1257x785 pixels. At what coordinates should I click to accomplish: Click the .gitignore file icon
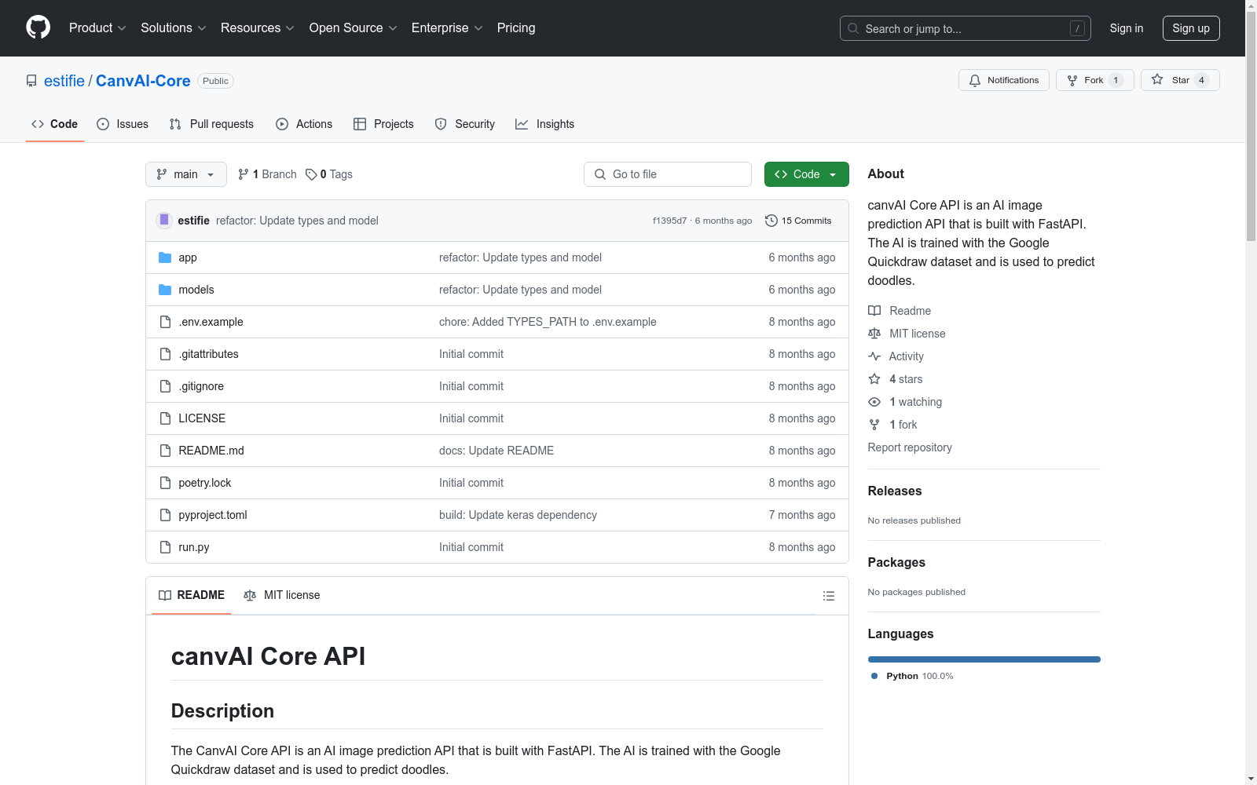(165, 386)
